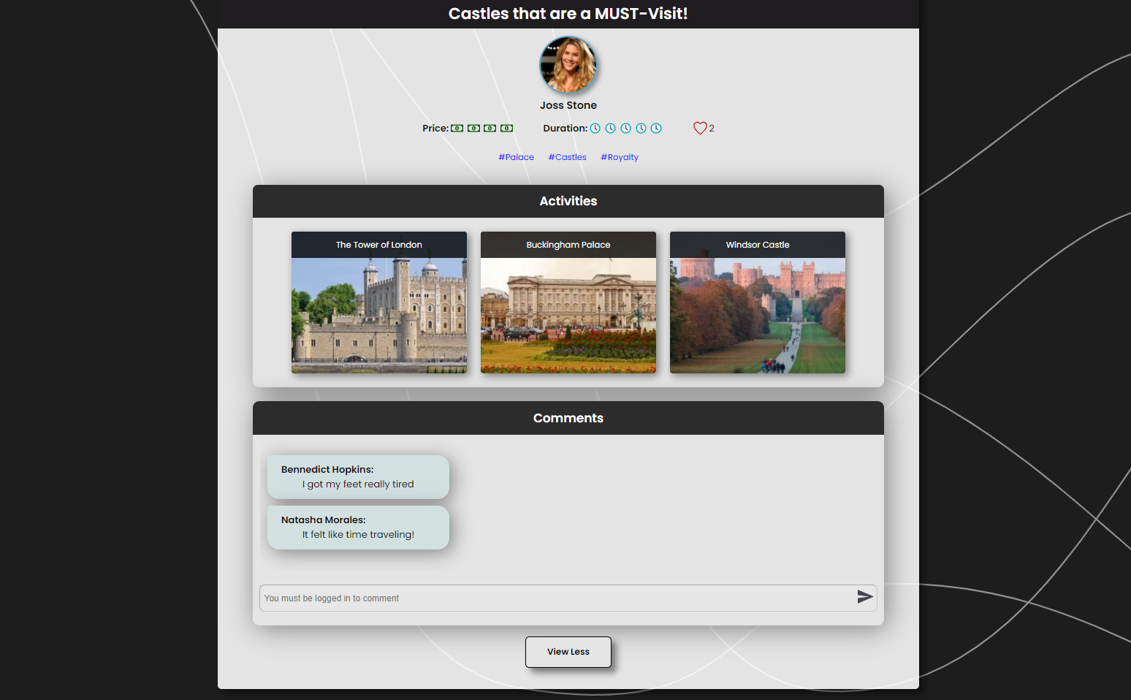Click the second duration clock icon

610,129
